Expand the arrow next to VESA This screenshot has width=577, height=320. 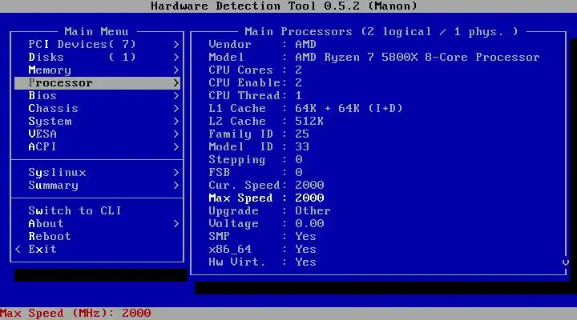176,134
